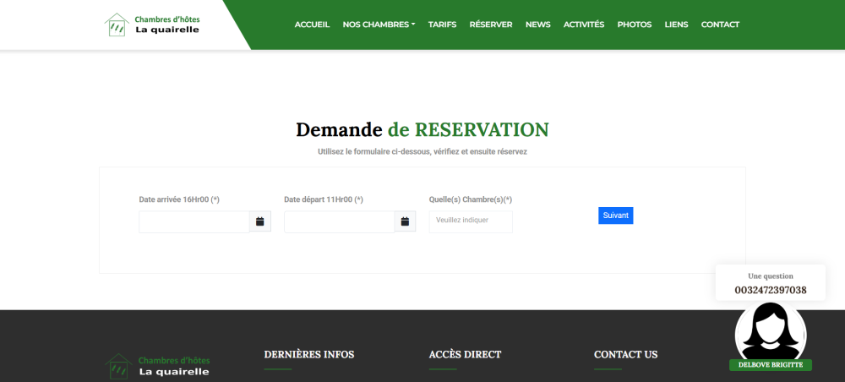Select Activités from the navigation
845x382 pixels.
[x=584, y=25]
